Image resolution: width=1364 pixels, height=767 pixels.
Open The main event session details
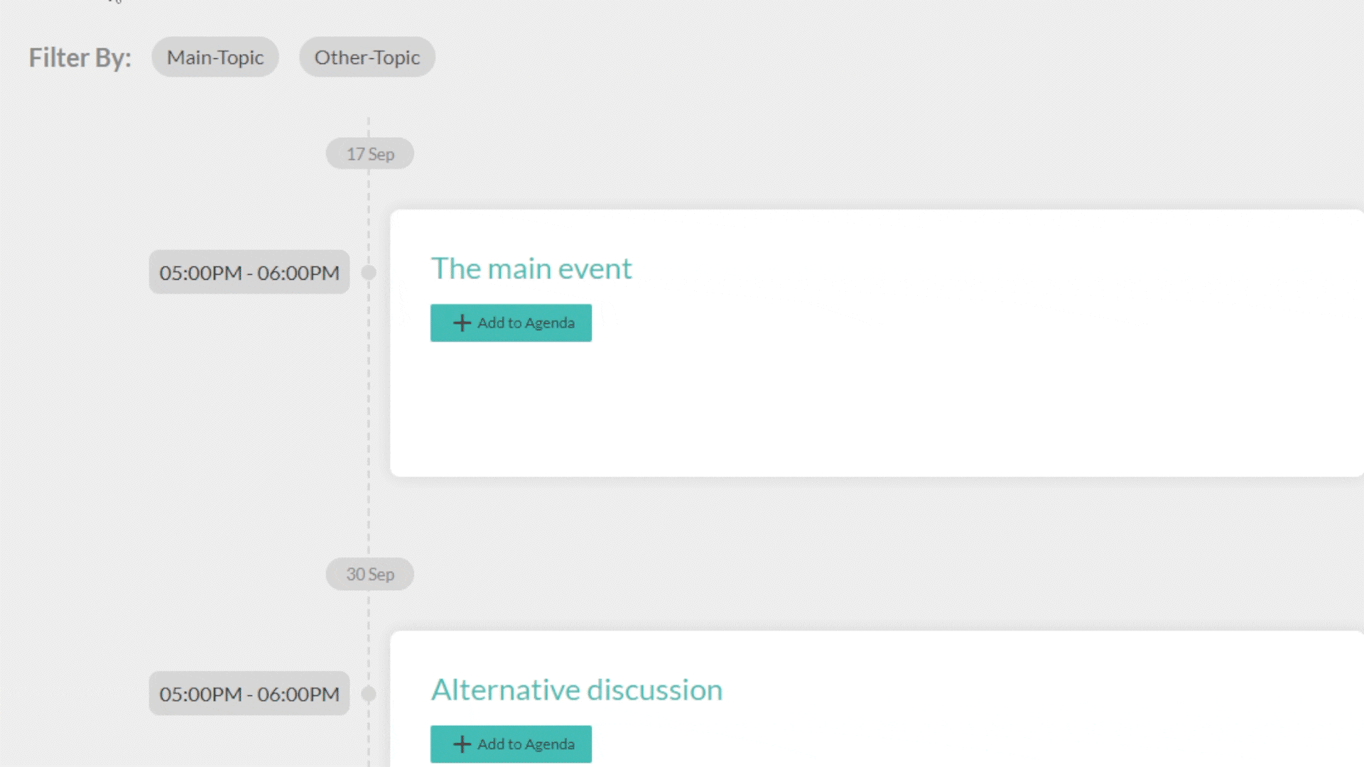click(531, 268)
